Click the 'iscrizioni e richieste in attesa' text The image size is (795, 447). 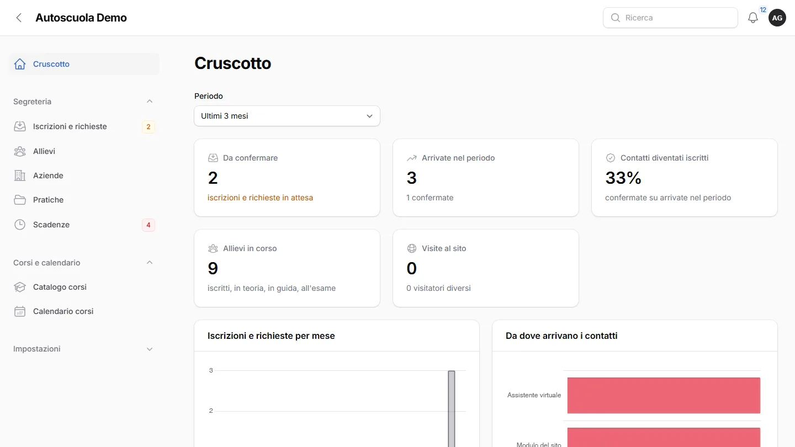[x=260, y=198]
